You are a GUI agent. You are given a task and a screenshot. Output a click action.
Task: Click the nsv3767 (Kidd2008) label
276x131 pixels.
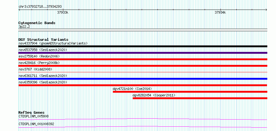[x=35, y=69]
